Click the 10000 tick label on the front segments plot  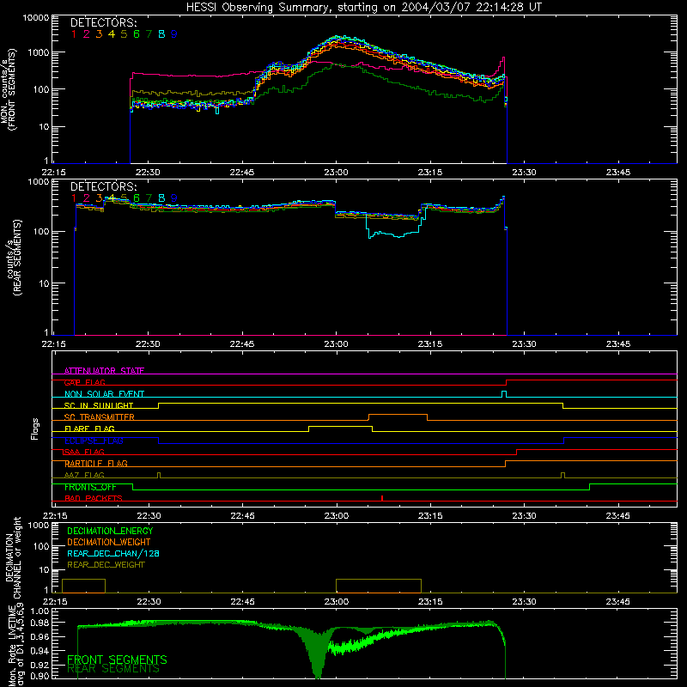[36, 18]
